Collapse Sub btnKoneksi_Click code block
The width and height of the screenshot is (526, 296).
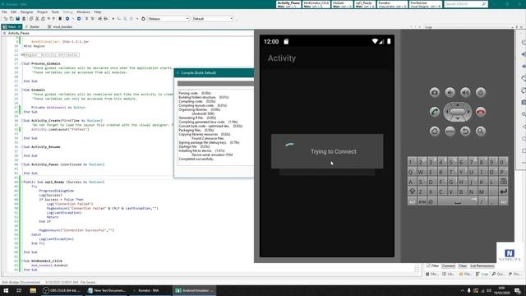[22, 261]
